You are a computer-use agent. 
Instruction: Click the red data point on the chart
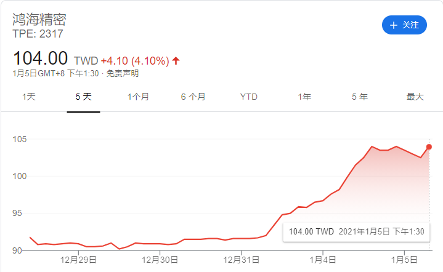point(429,146)
